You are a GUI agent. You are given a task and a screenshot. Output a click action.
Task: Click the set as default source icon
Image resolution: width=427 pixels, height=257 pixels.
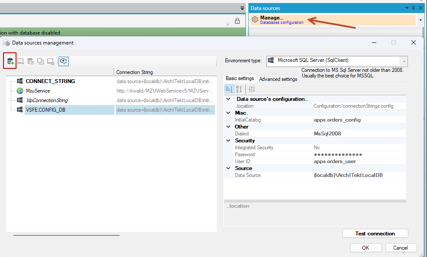pos(51,61)
